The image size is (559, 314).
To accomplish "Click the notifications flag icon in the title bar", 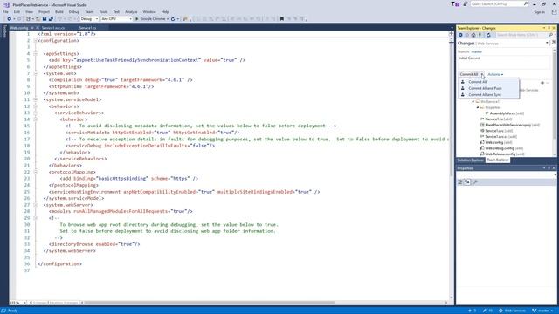I will [x=455, y=3].
